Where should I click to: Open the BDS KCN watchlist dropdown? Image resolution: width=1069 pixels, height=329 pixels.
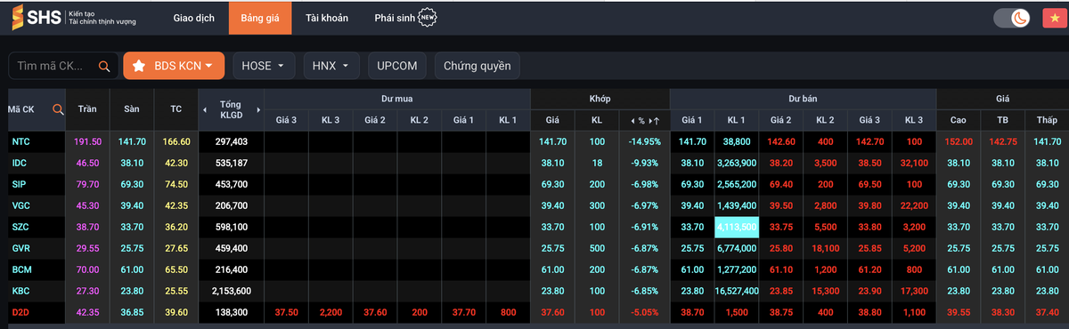click(x=173, y=66)
